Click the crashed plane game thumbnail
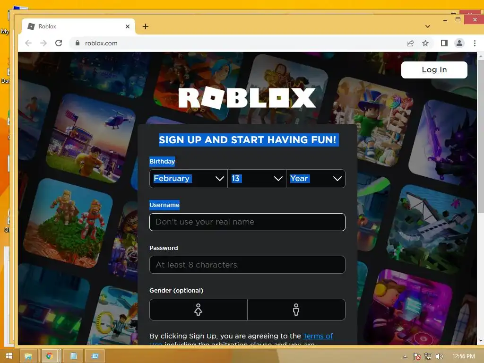The height and width of the screenshot is (363, 484). [x=431, y=229]
